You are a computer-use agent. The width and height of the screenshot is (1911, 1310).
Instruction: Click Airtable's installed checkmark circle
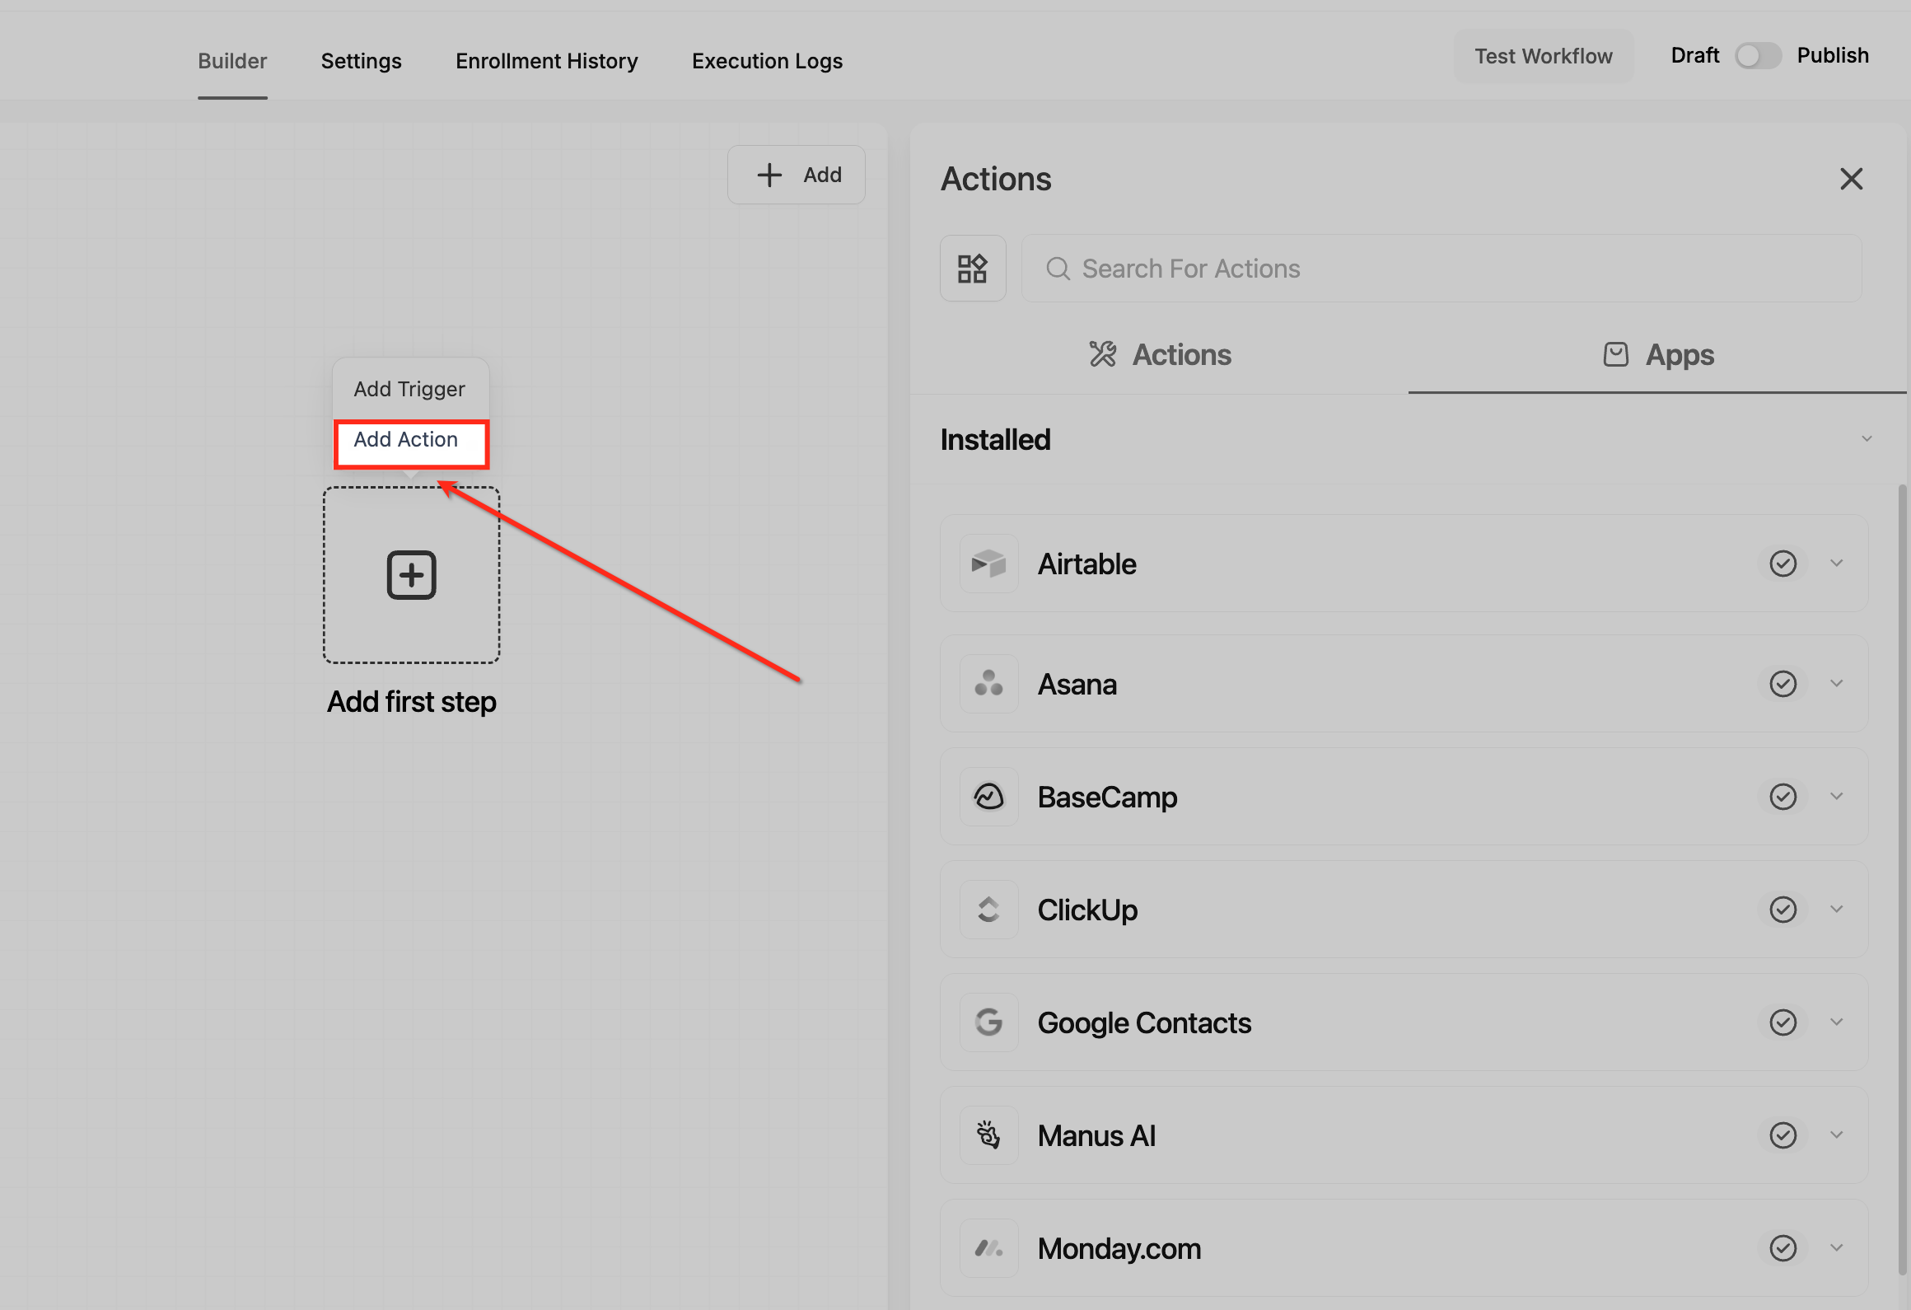[1783, 564]
